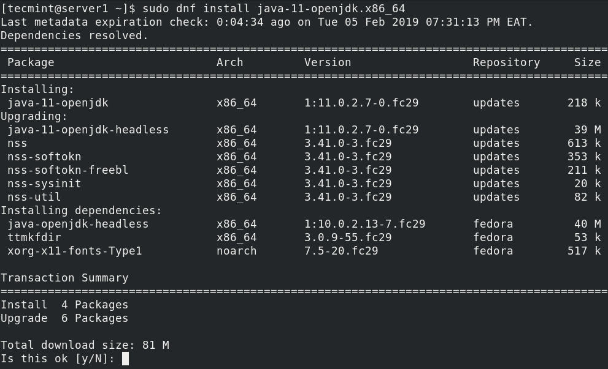Click the java-11-openjdk-headless package row
The height and width of the screenshot is (369, 608).
[x=88, y=130]
